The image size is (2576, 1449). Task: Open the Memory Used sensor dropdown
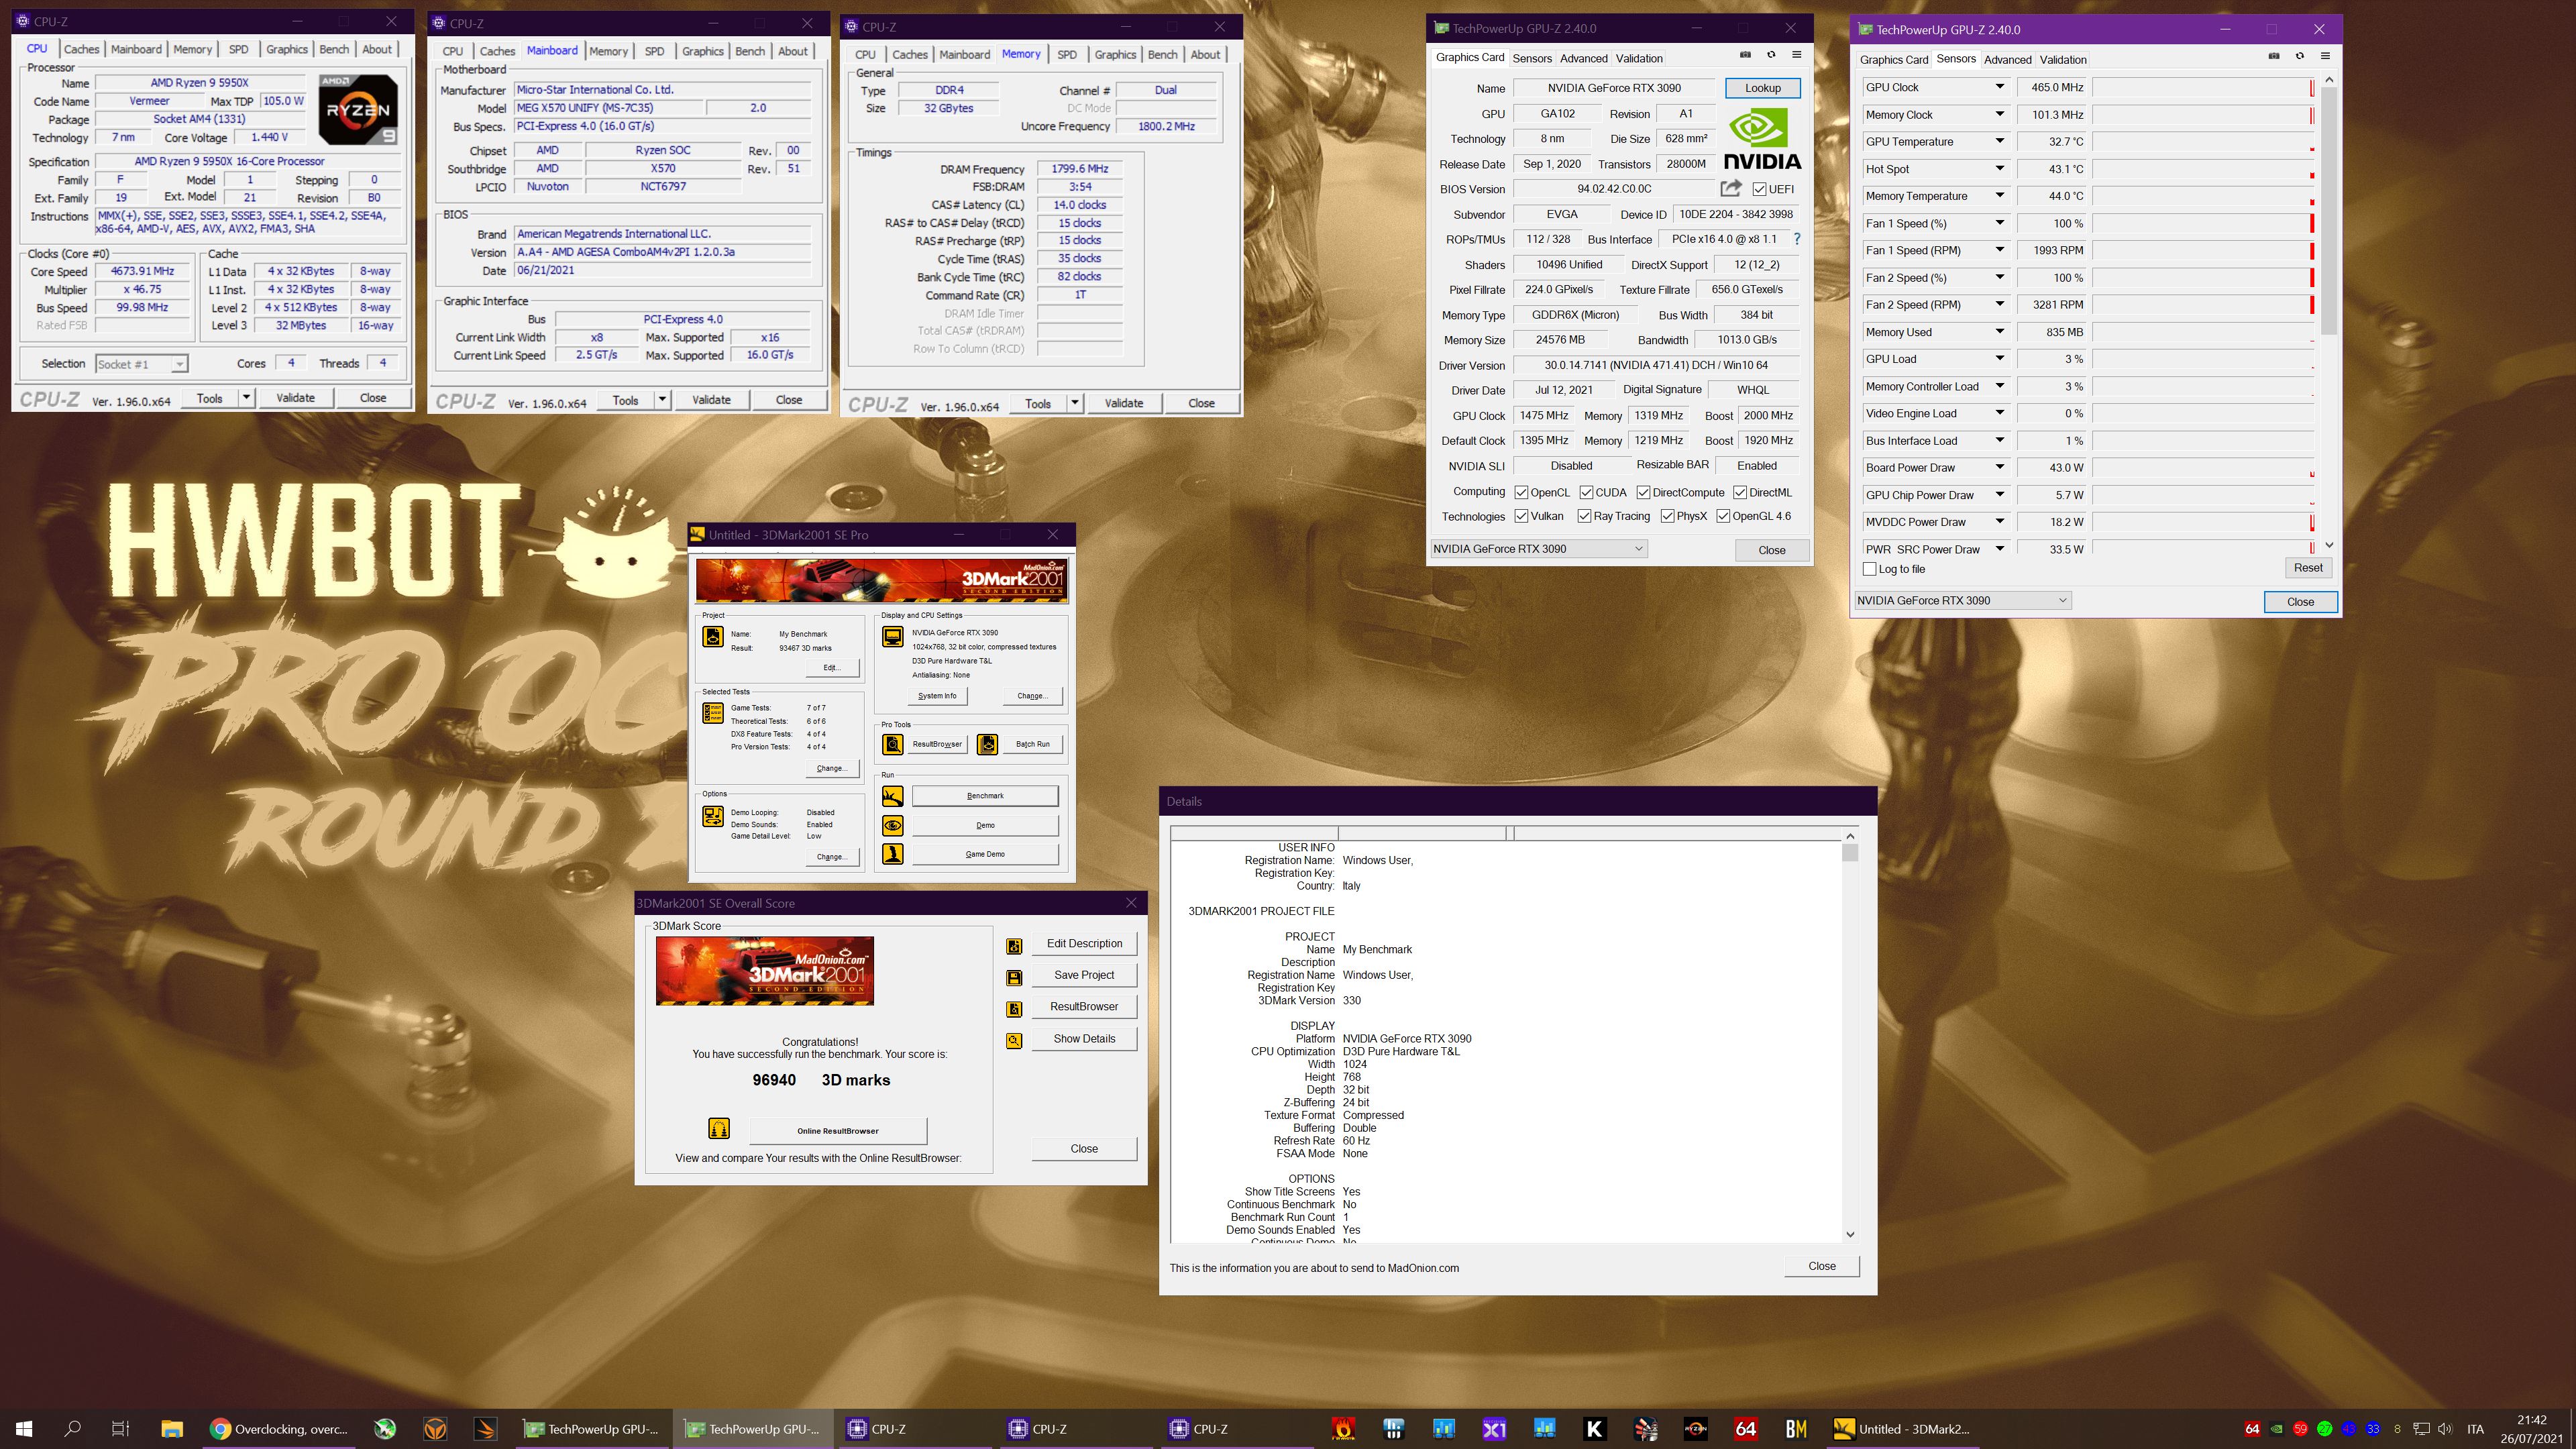[1999, 331]
